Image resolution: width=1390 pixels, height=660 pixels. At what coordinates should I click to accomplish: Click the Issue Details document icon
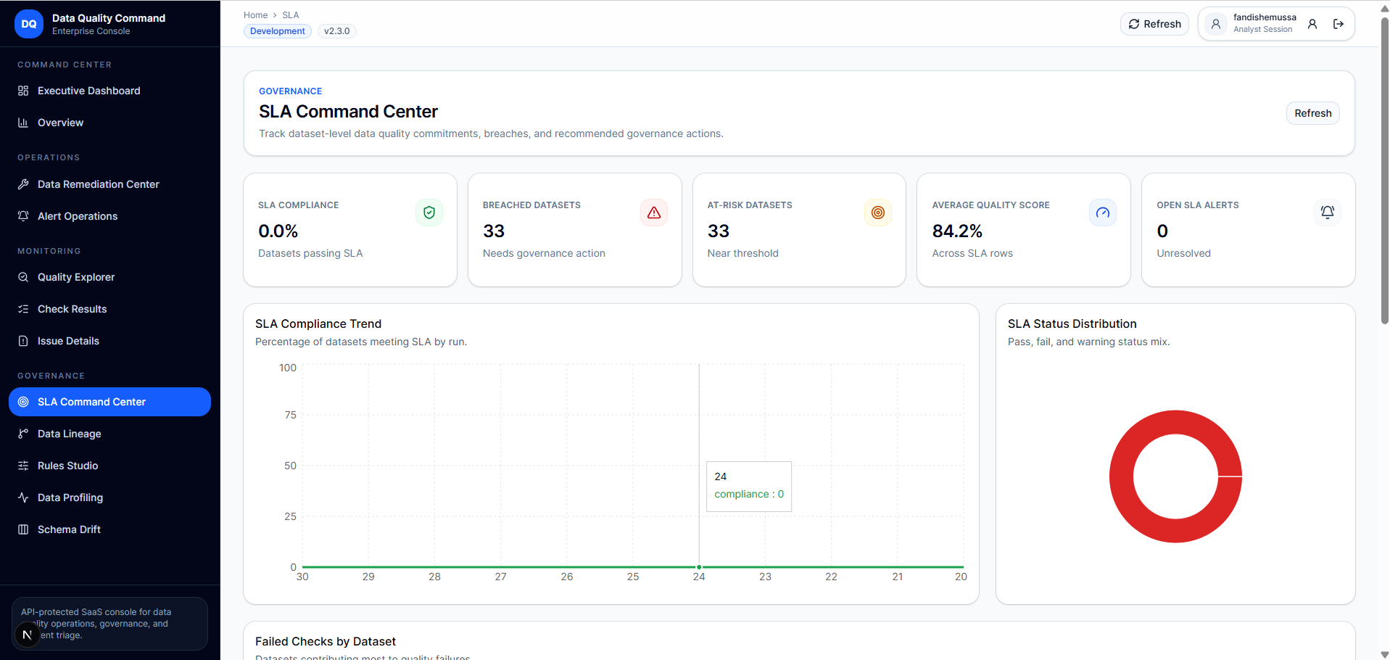(23, 341)
